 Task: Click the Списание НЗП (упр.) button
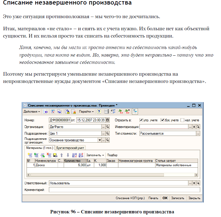click(x=130, y=198)
